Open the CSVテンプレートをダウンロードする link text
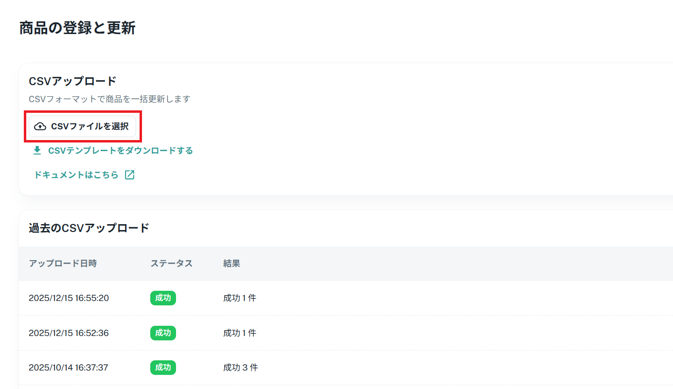 (121, 151)
